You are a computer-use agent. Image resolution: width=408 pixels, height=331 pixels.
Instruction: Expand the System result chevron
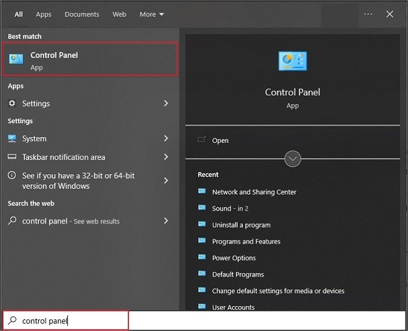[x=166, y=139]
